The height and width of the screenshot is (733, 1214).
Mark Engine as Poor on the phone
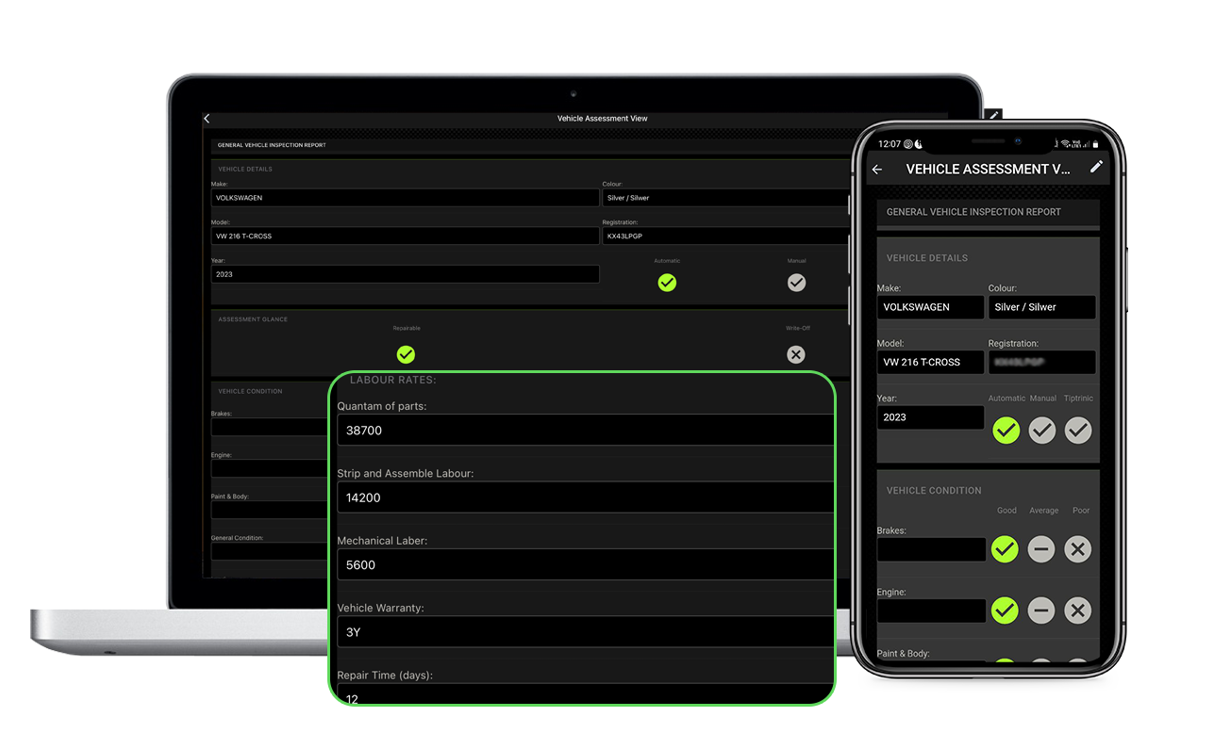coord(1078,611)
